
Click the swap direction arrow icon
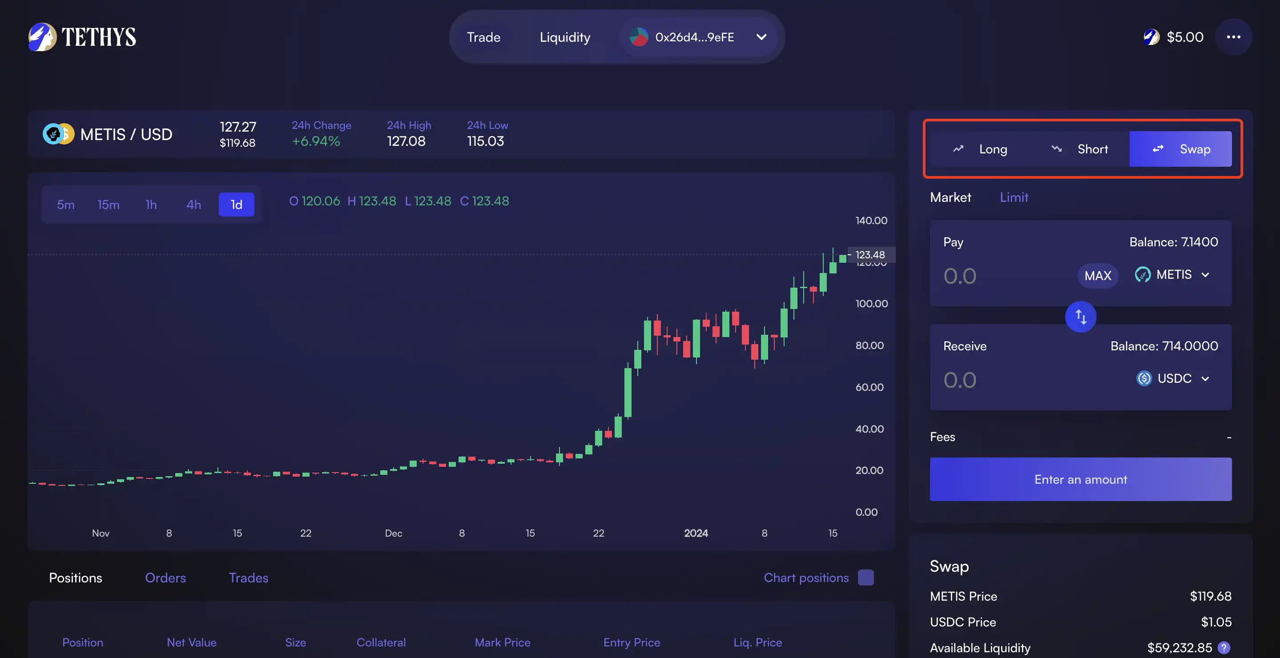1080,317
